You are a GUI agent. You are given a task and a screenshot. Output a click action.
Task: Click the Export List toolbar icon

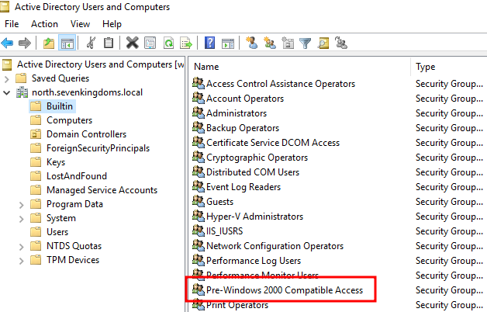[186, 43]
